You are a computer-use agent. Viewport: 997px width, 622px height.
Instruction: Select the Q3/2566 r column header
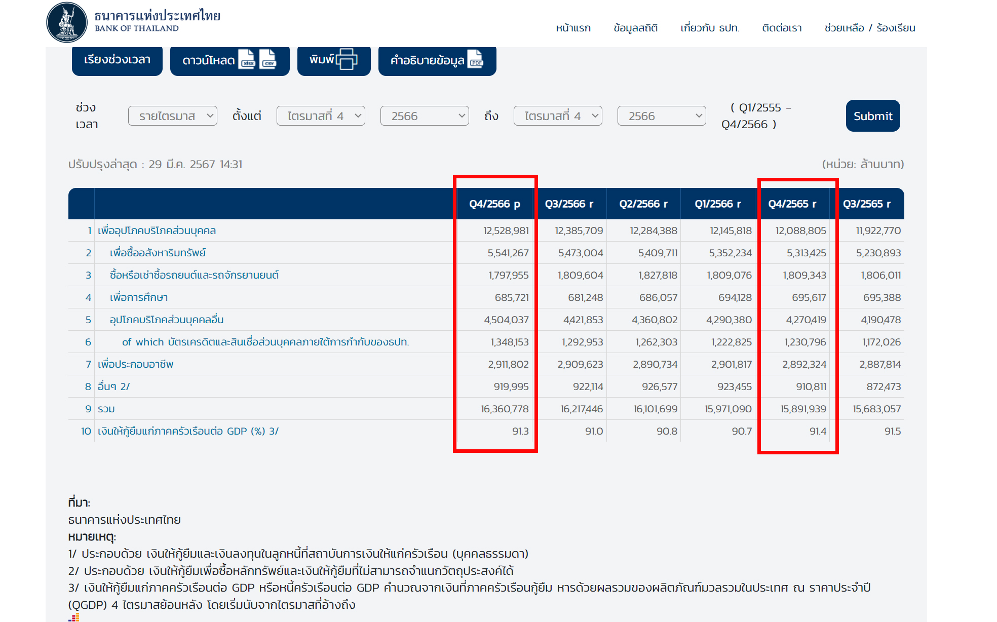[569, 204]
